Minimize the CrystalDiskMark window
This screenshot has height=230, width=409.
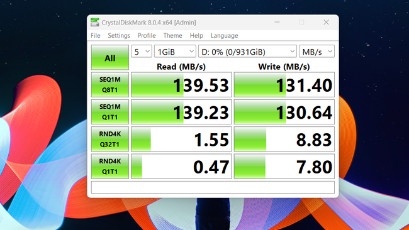277,23
